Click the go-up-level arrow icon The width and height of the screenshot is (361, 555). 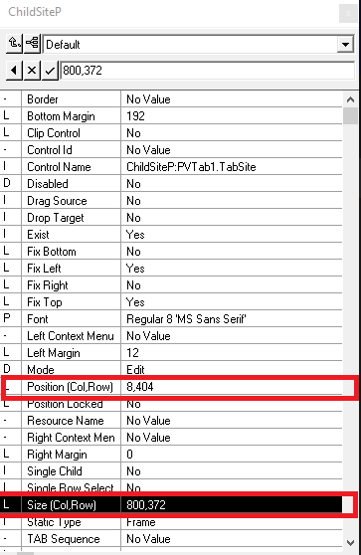point(15,44)
